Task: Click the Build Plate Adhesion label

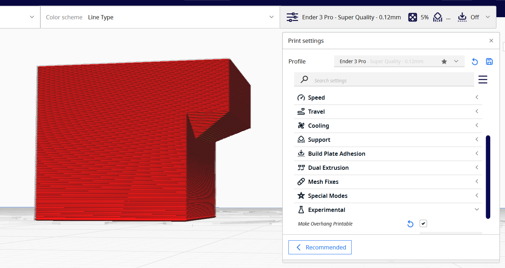Action: tap(337, 154)
